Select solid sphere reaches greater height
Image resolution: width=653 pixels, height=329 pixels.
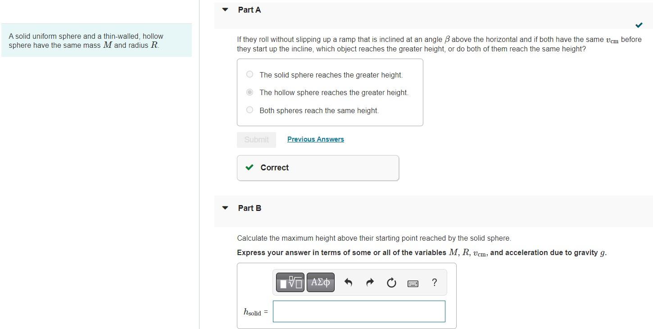coord(250,75)
